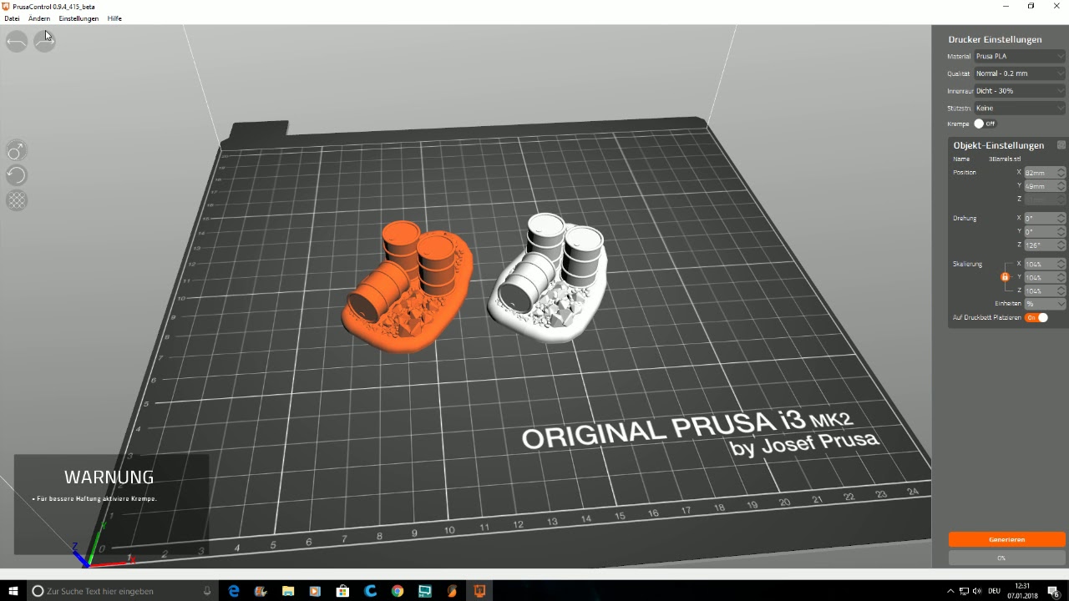Click the 0% progress bar

(1007, 558)
